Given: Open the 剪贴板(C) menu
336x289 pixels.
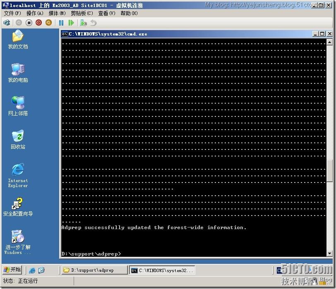Looking at the screenshot, I should pos(82,13).
